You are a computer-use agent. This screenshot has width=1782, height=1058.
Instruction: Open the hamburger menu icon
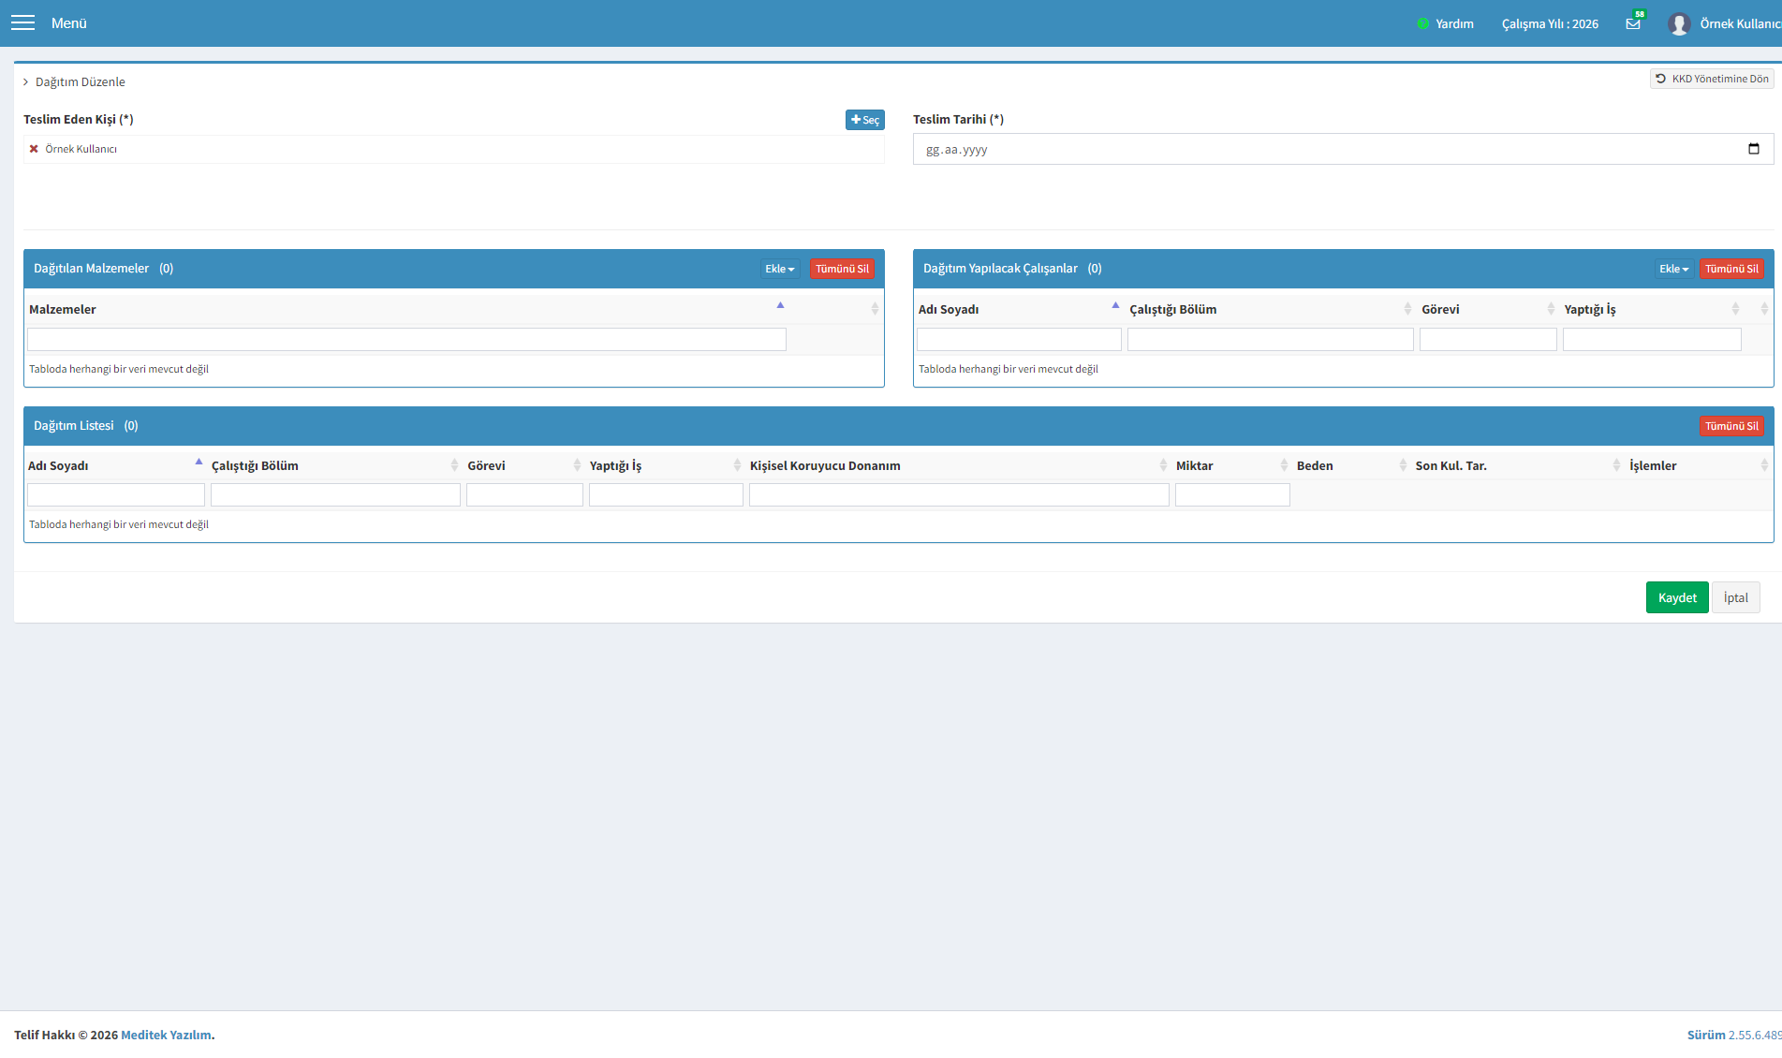click(x=22, y=22)
